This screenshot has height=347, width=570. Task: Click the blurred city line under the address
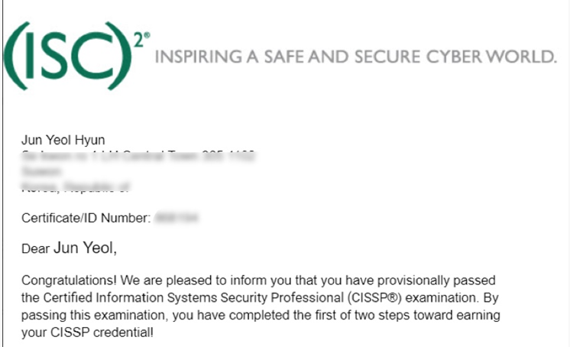coord(41,171)
